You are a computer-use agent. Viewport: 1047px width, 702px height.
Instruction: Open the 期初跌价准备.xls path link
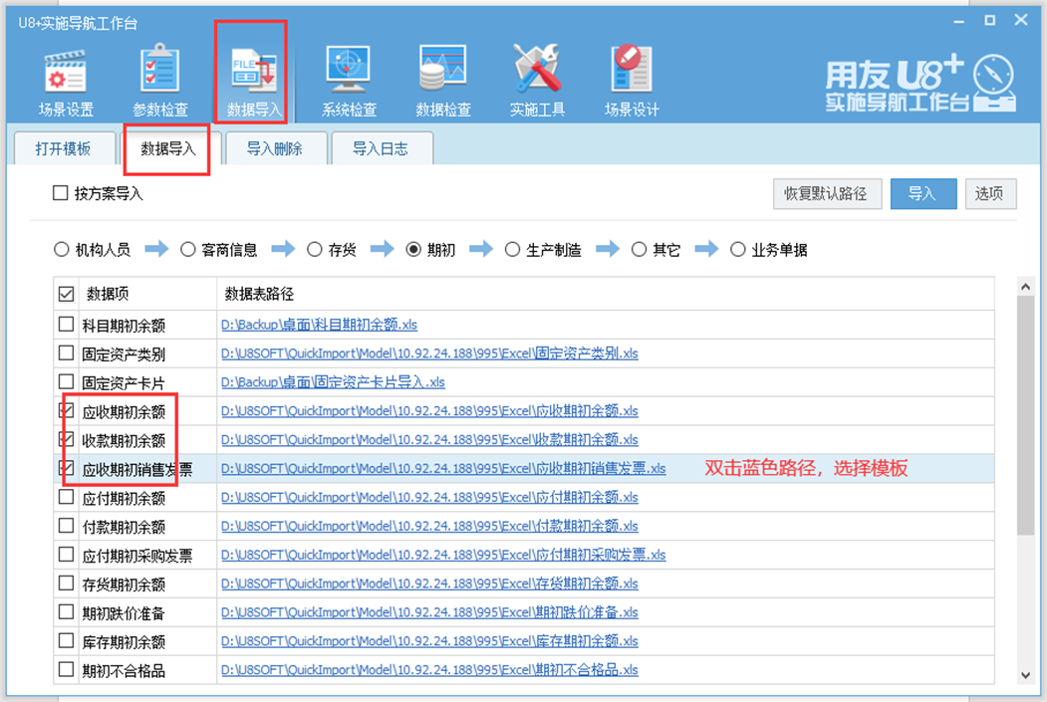coord(429,612)
